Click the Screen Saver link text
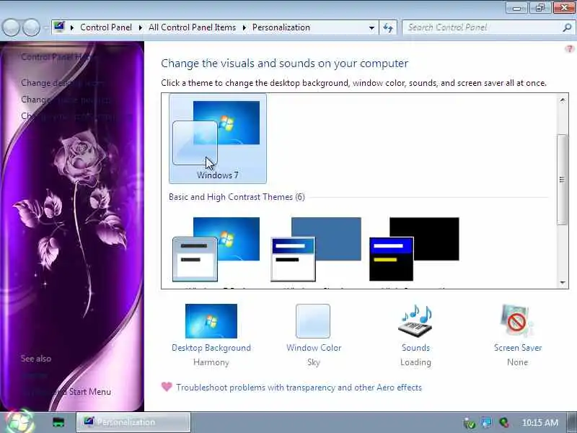 (x=518, y=348)
